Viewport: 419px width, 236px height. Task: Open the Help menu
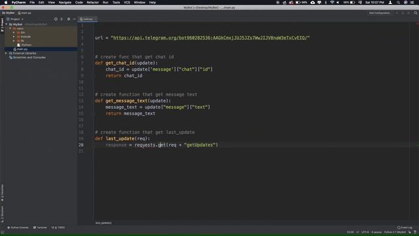153,3
